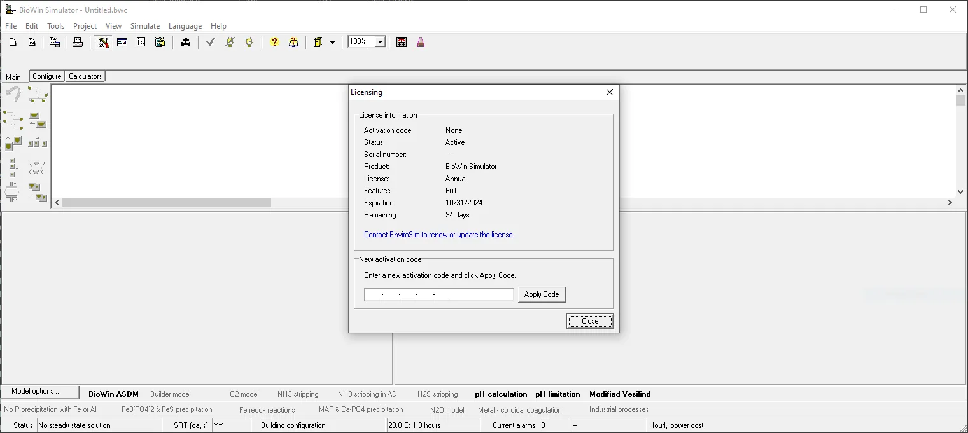Click the Open document toolbar icon

coord(32,43)
